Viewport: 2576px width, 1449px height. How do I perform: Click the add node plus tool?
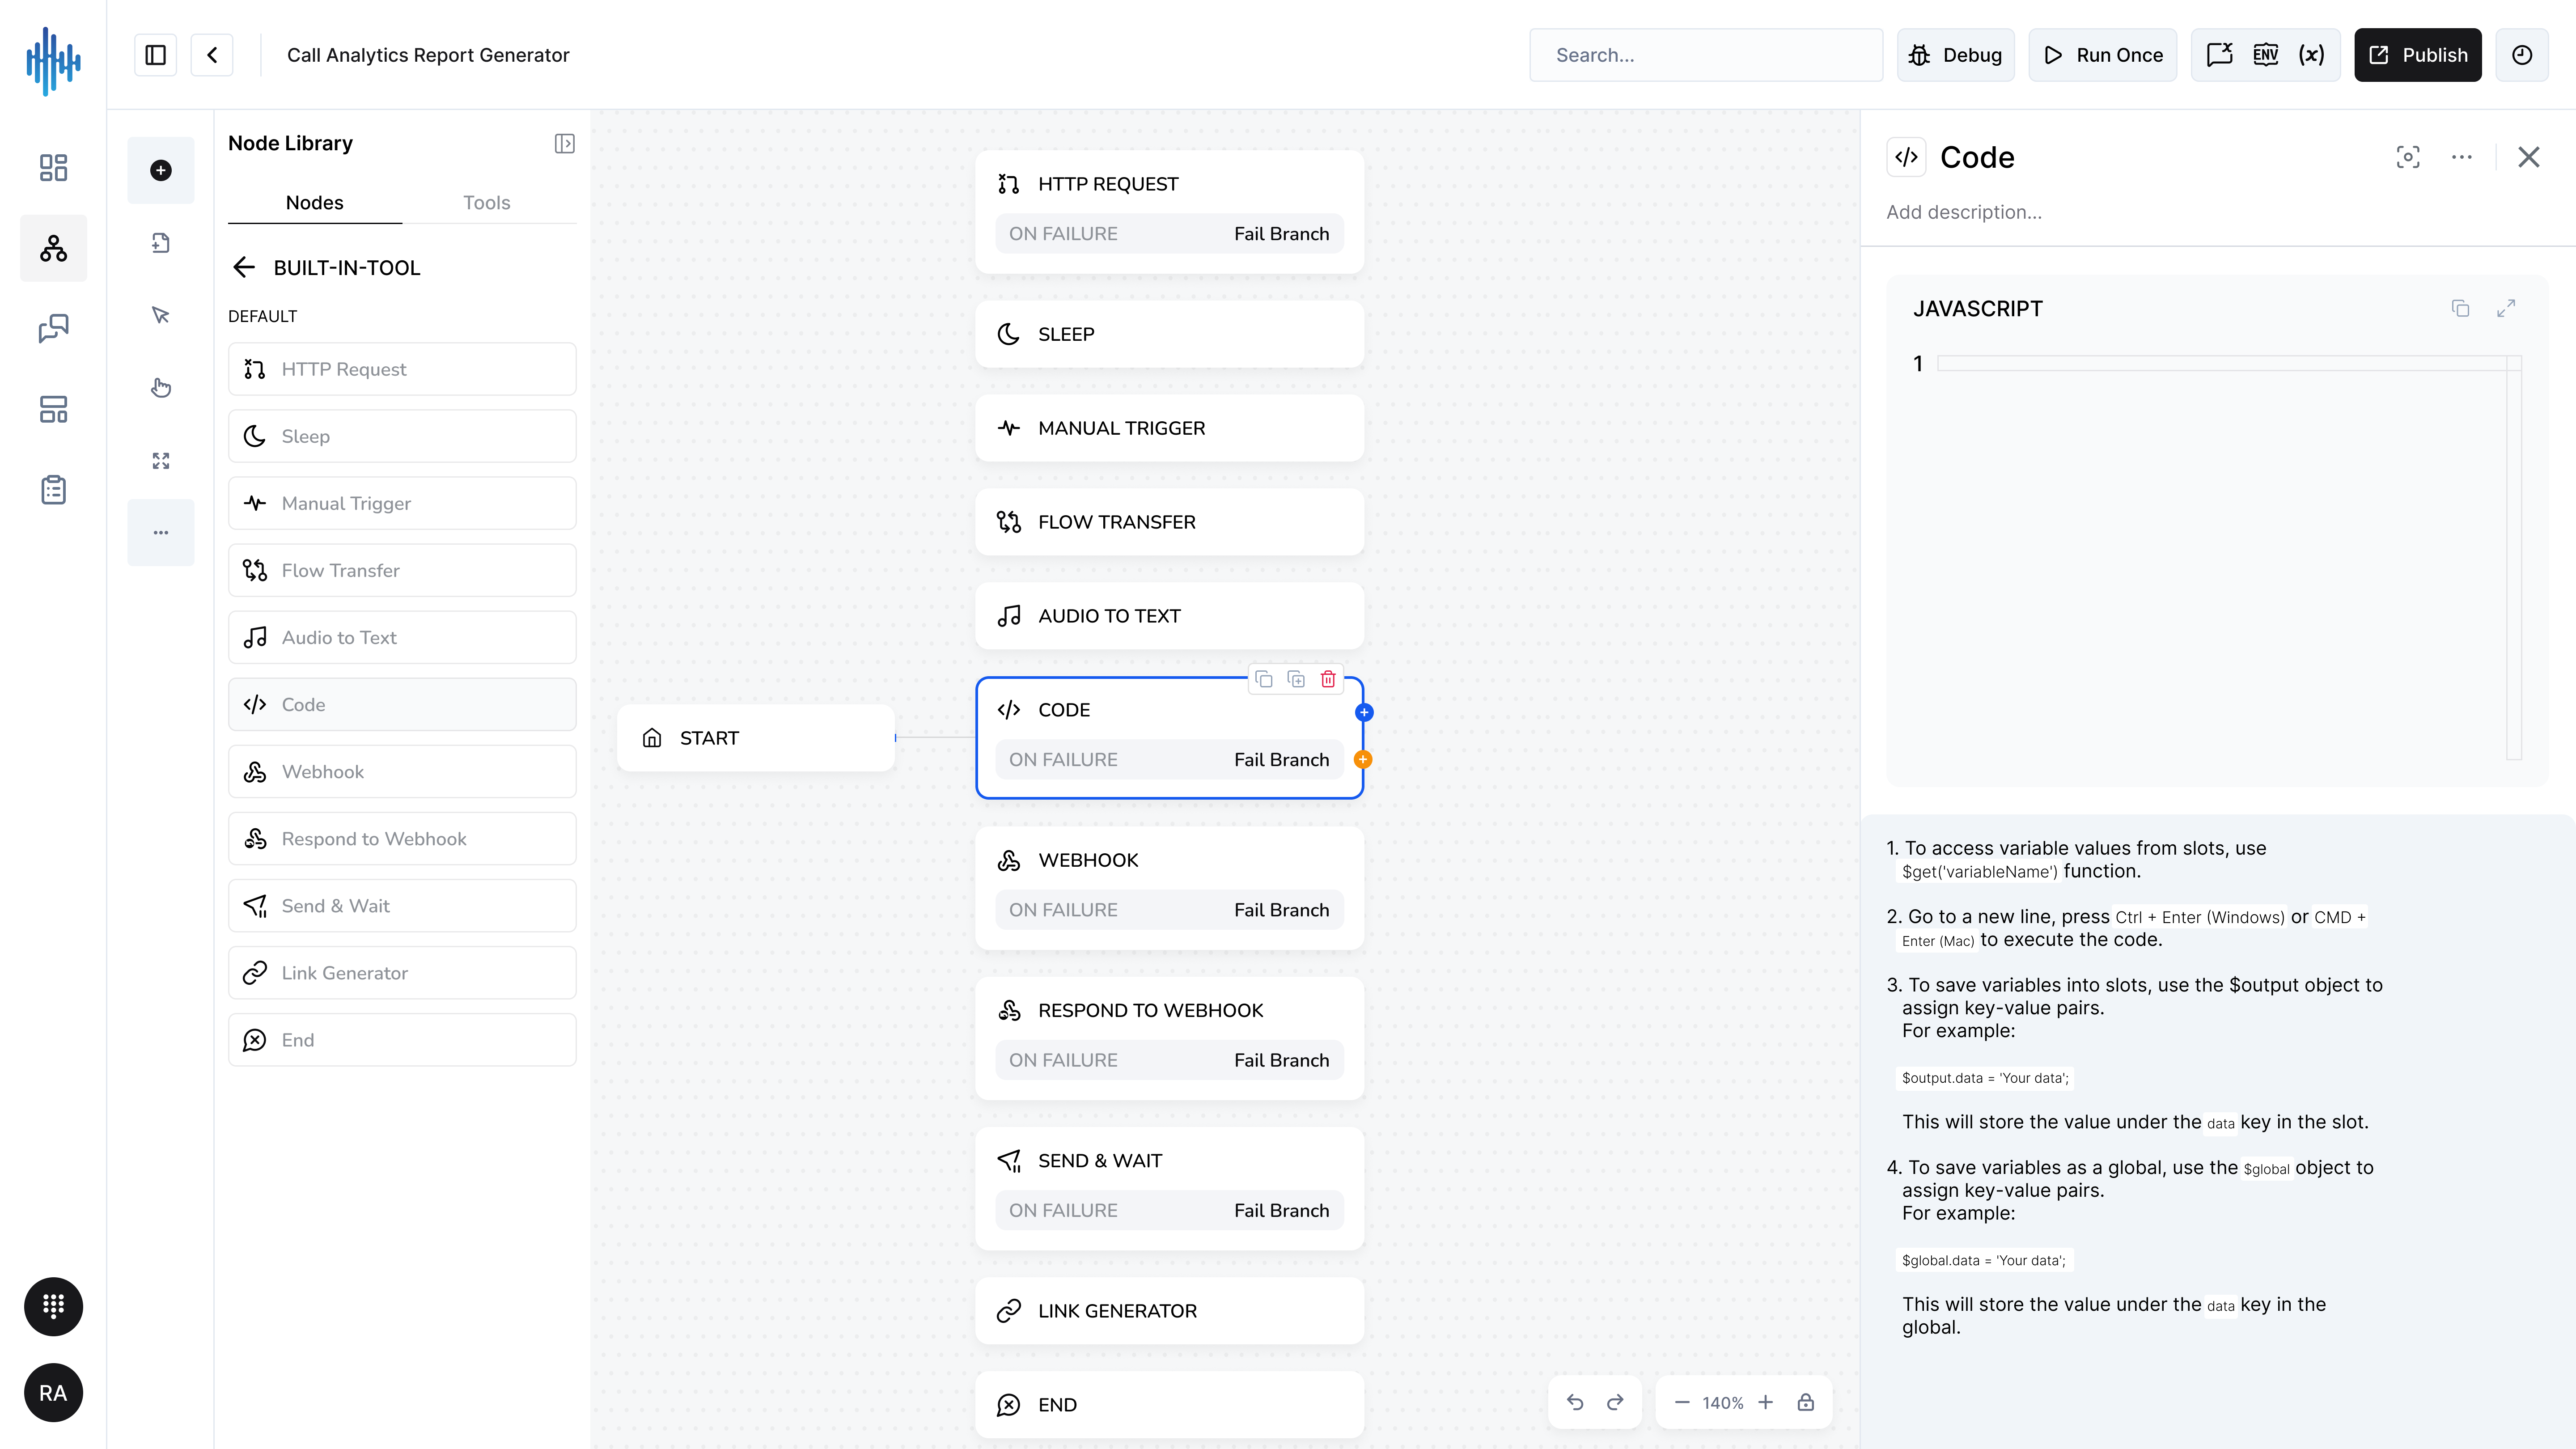tap(160, 170)
